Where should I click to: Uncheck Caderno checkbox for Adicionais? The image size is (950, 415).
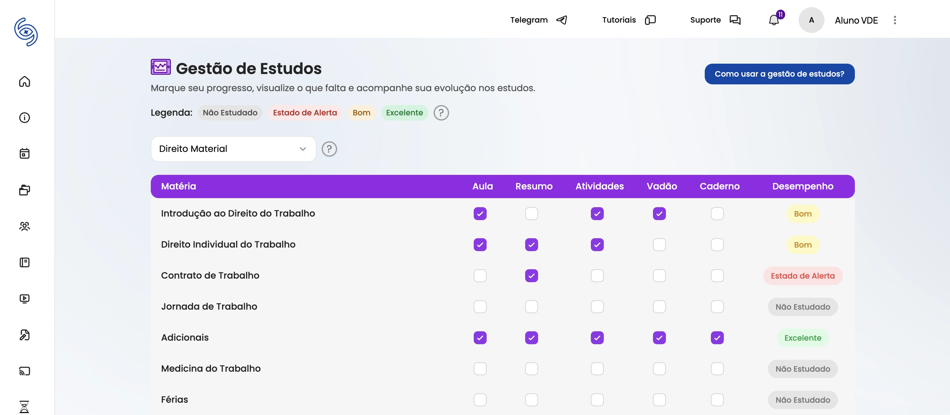pos(717,338)
